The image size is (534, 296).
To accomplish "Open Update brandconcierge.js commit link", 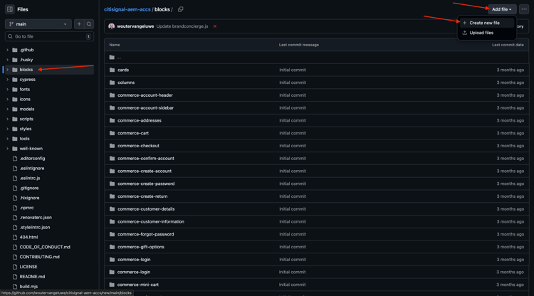I will click(x=182, y=26).
